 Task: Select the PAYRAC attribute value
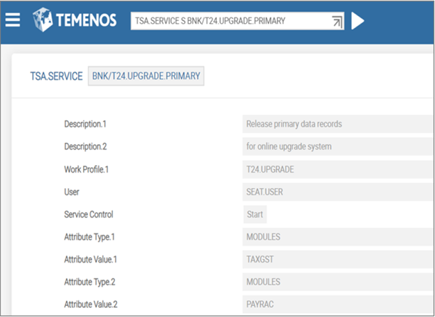coord(335,304)
